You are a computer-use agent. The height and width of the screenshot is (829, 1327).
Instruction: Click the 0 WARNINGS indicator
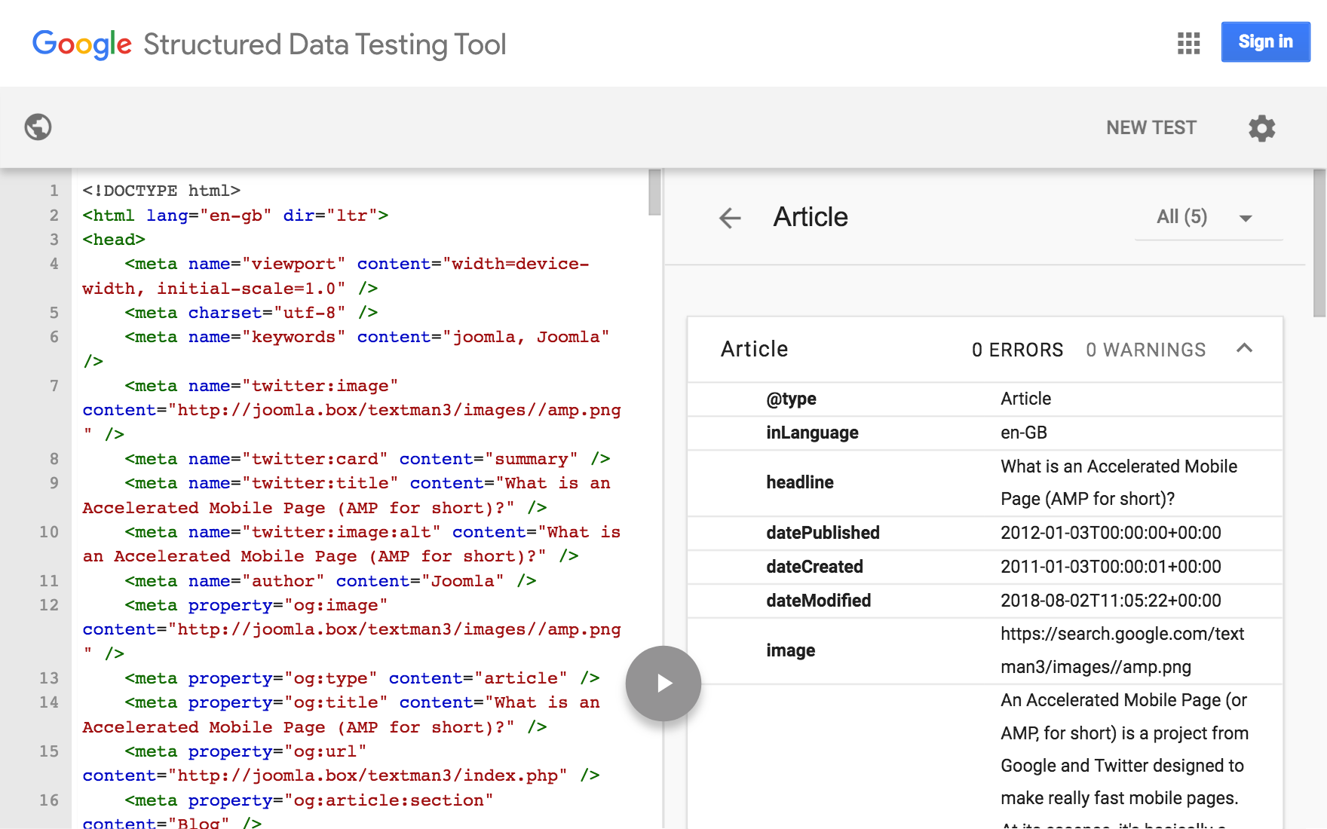coord(1145,350)
